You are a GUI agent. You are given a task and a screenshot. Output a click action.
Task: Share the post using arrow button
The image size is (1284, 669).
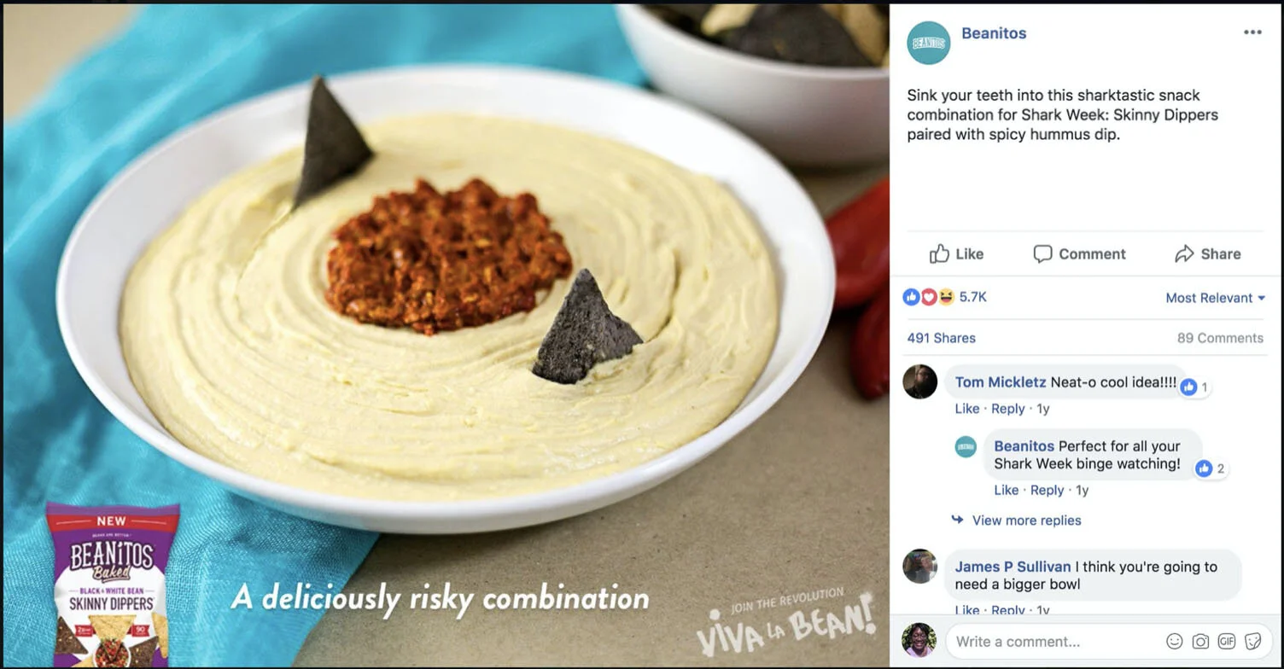[1207, 253]
